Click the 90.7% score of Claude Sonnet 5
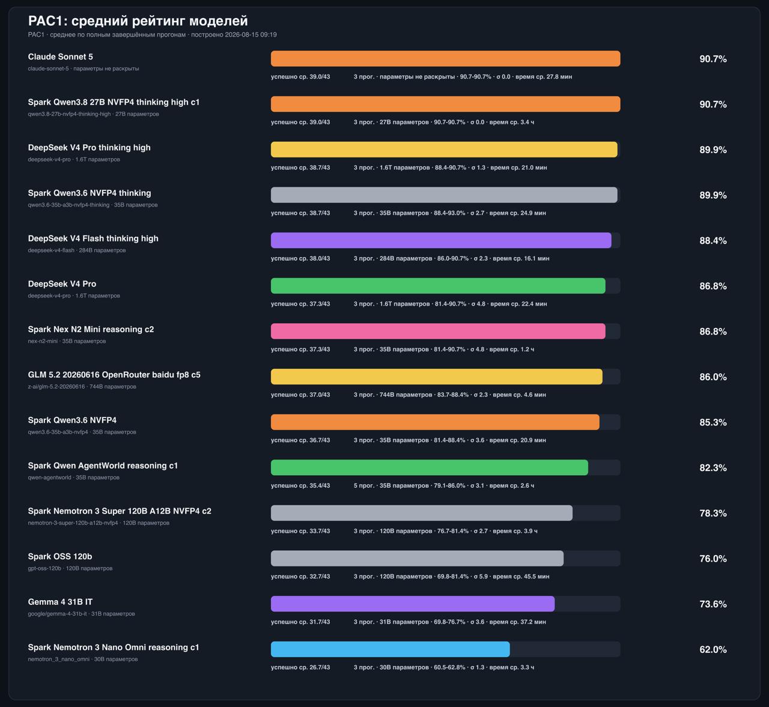The width and height of the screenshot is (769, 707). (x=713, y=59)
